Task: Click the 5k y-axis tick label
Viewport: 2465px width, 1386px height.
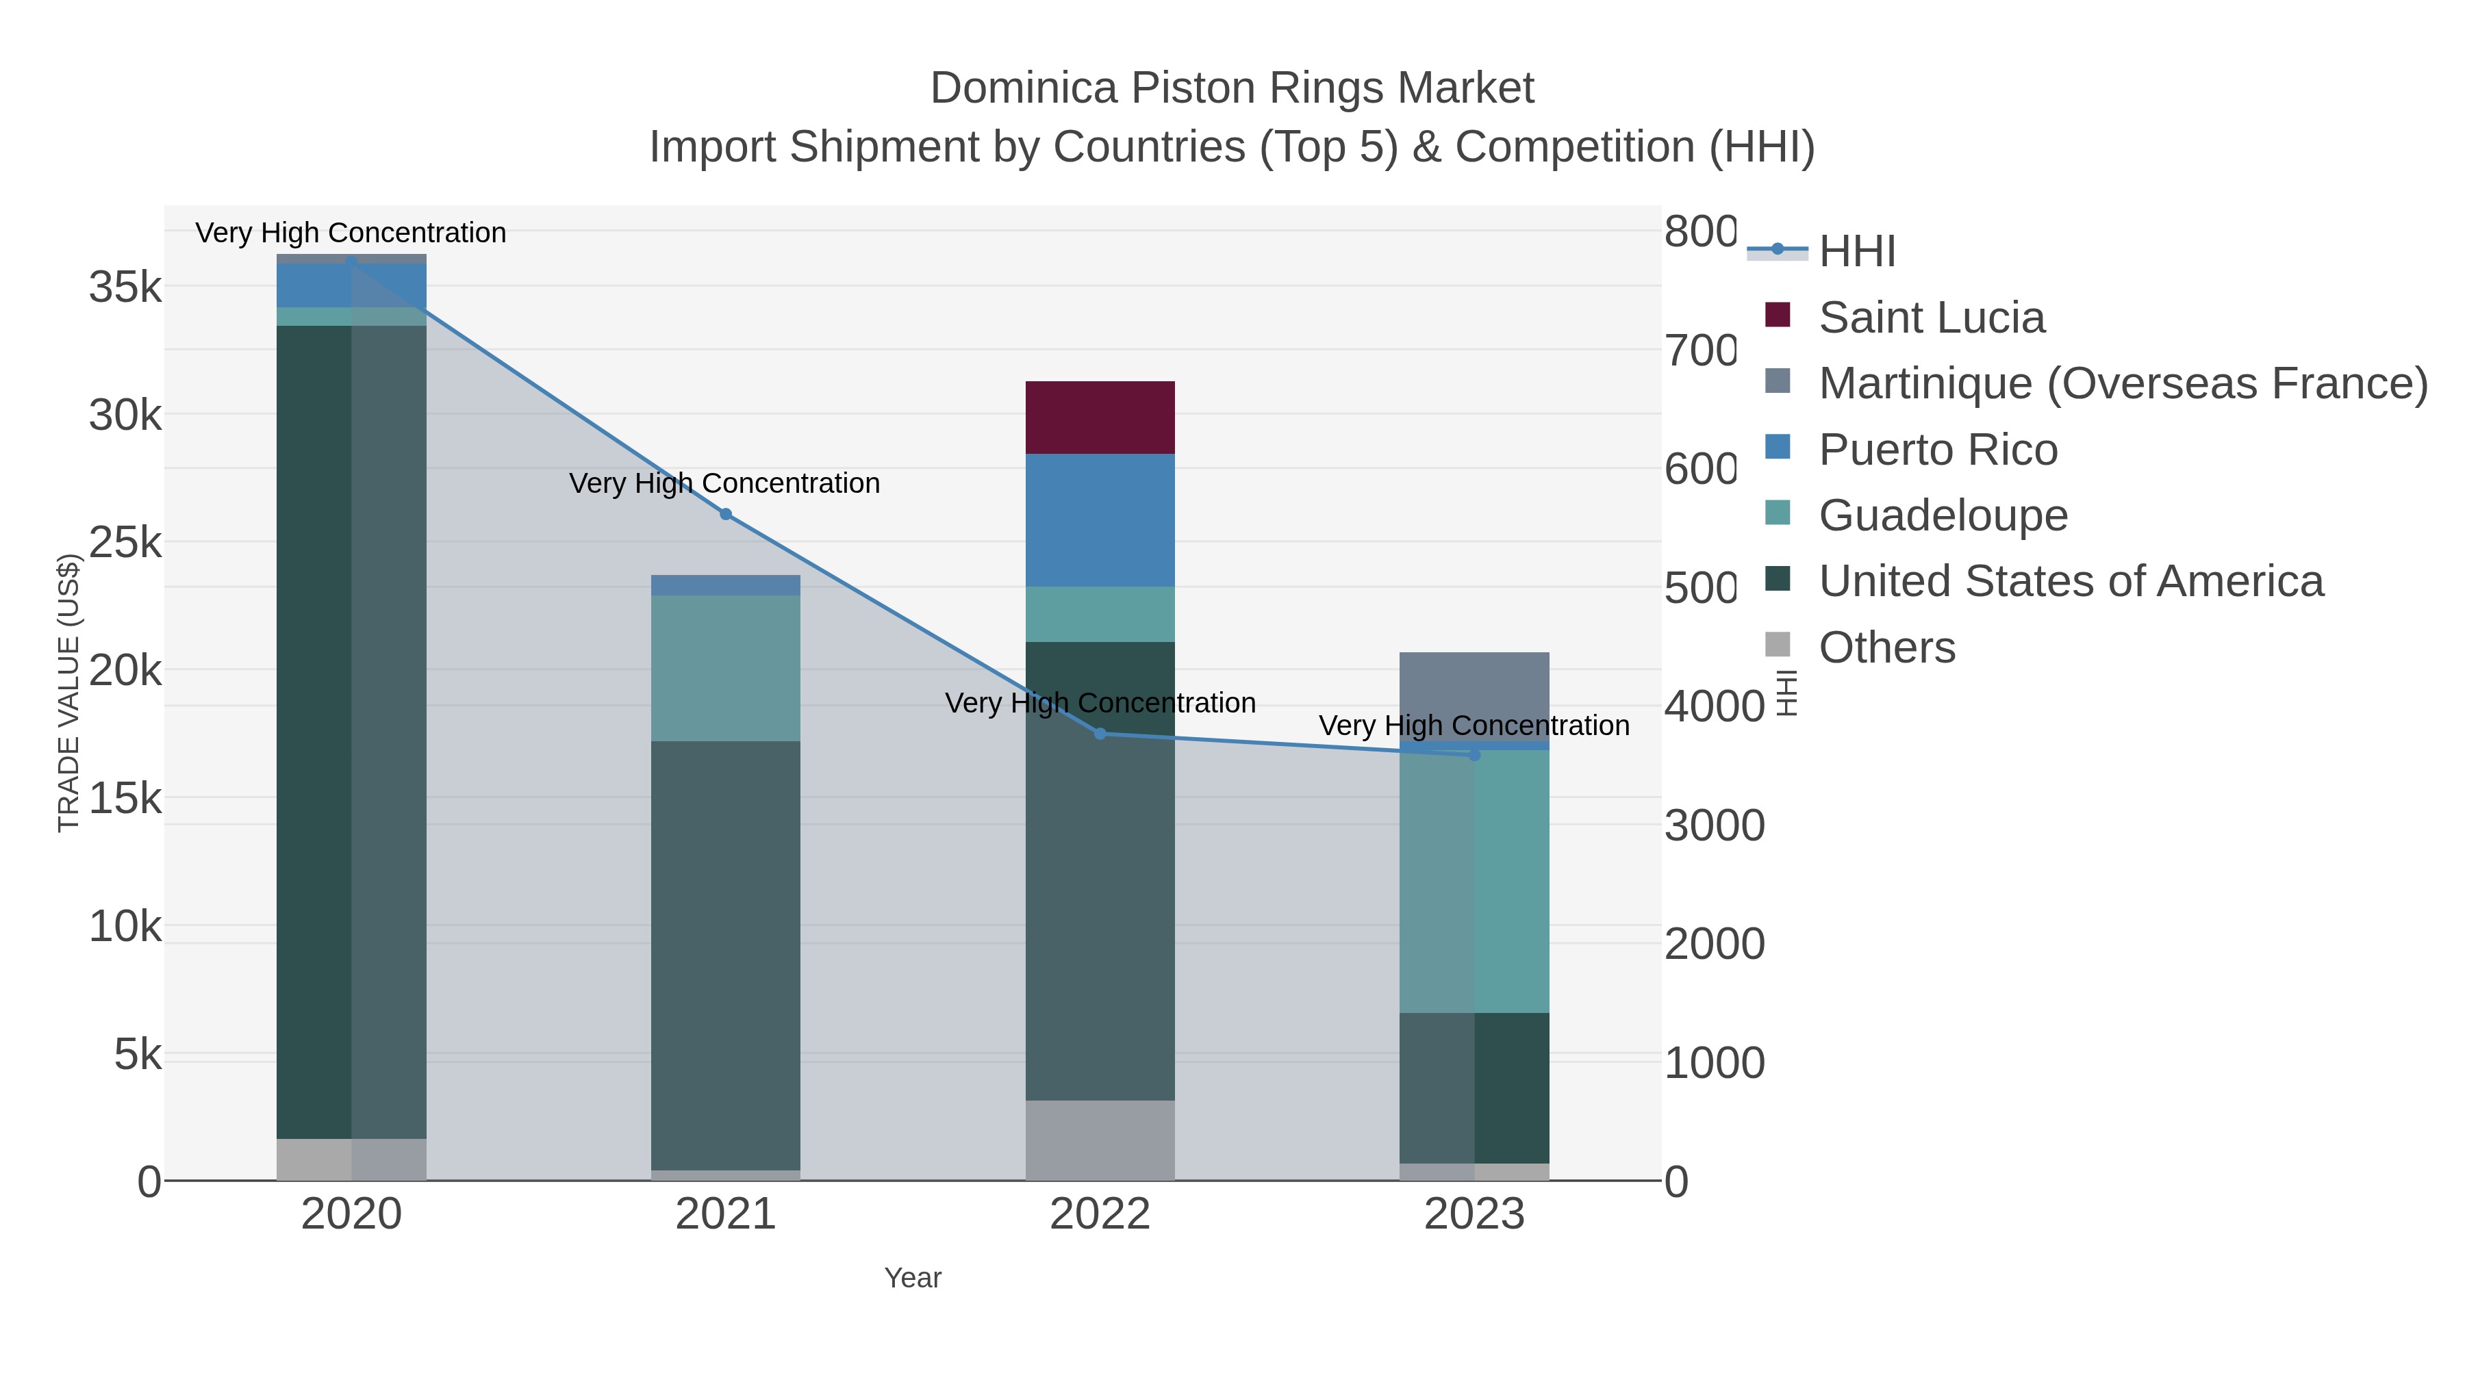Action: pyautogui.click(x=138, y=1054)
